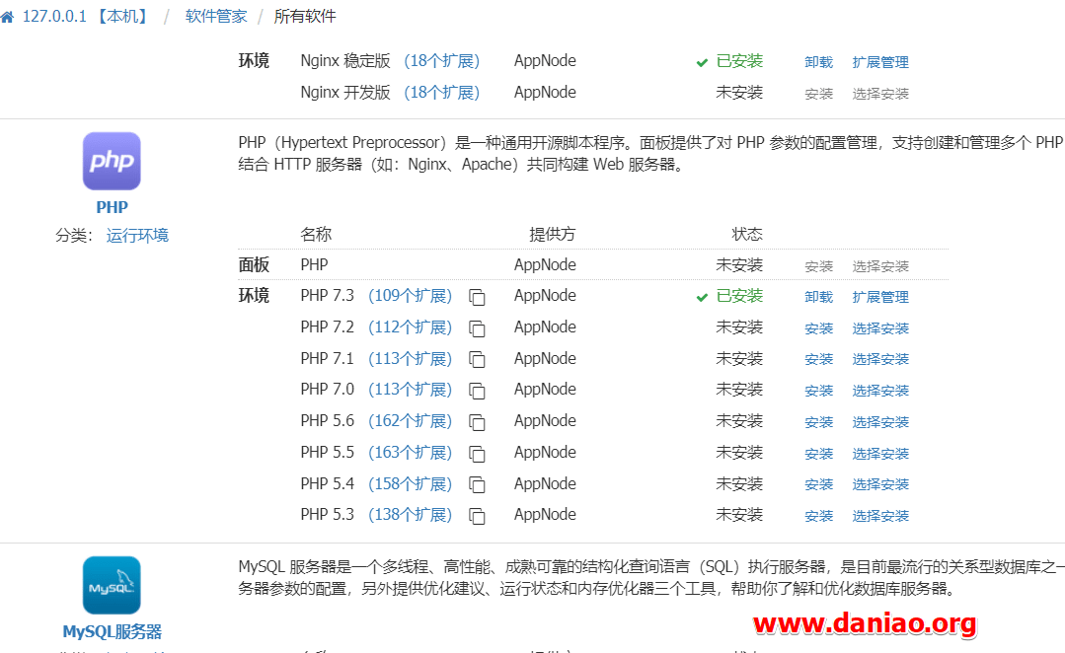Click 选择安装 for PHP 5.3

pos(880,516)
